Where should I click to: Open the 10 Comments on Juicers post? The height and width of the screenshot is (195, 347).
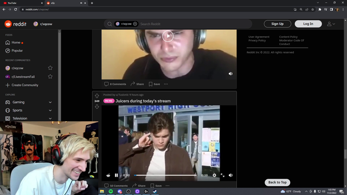pyautogui.click(x=116, y=186)
